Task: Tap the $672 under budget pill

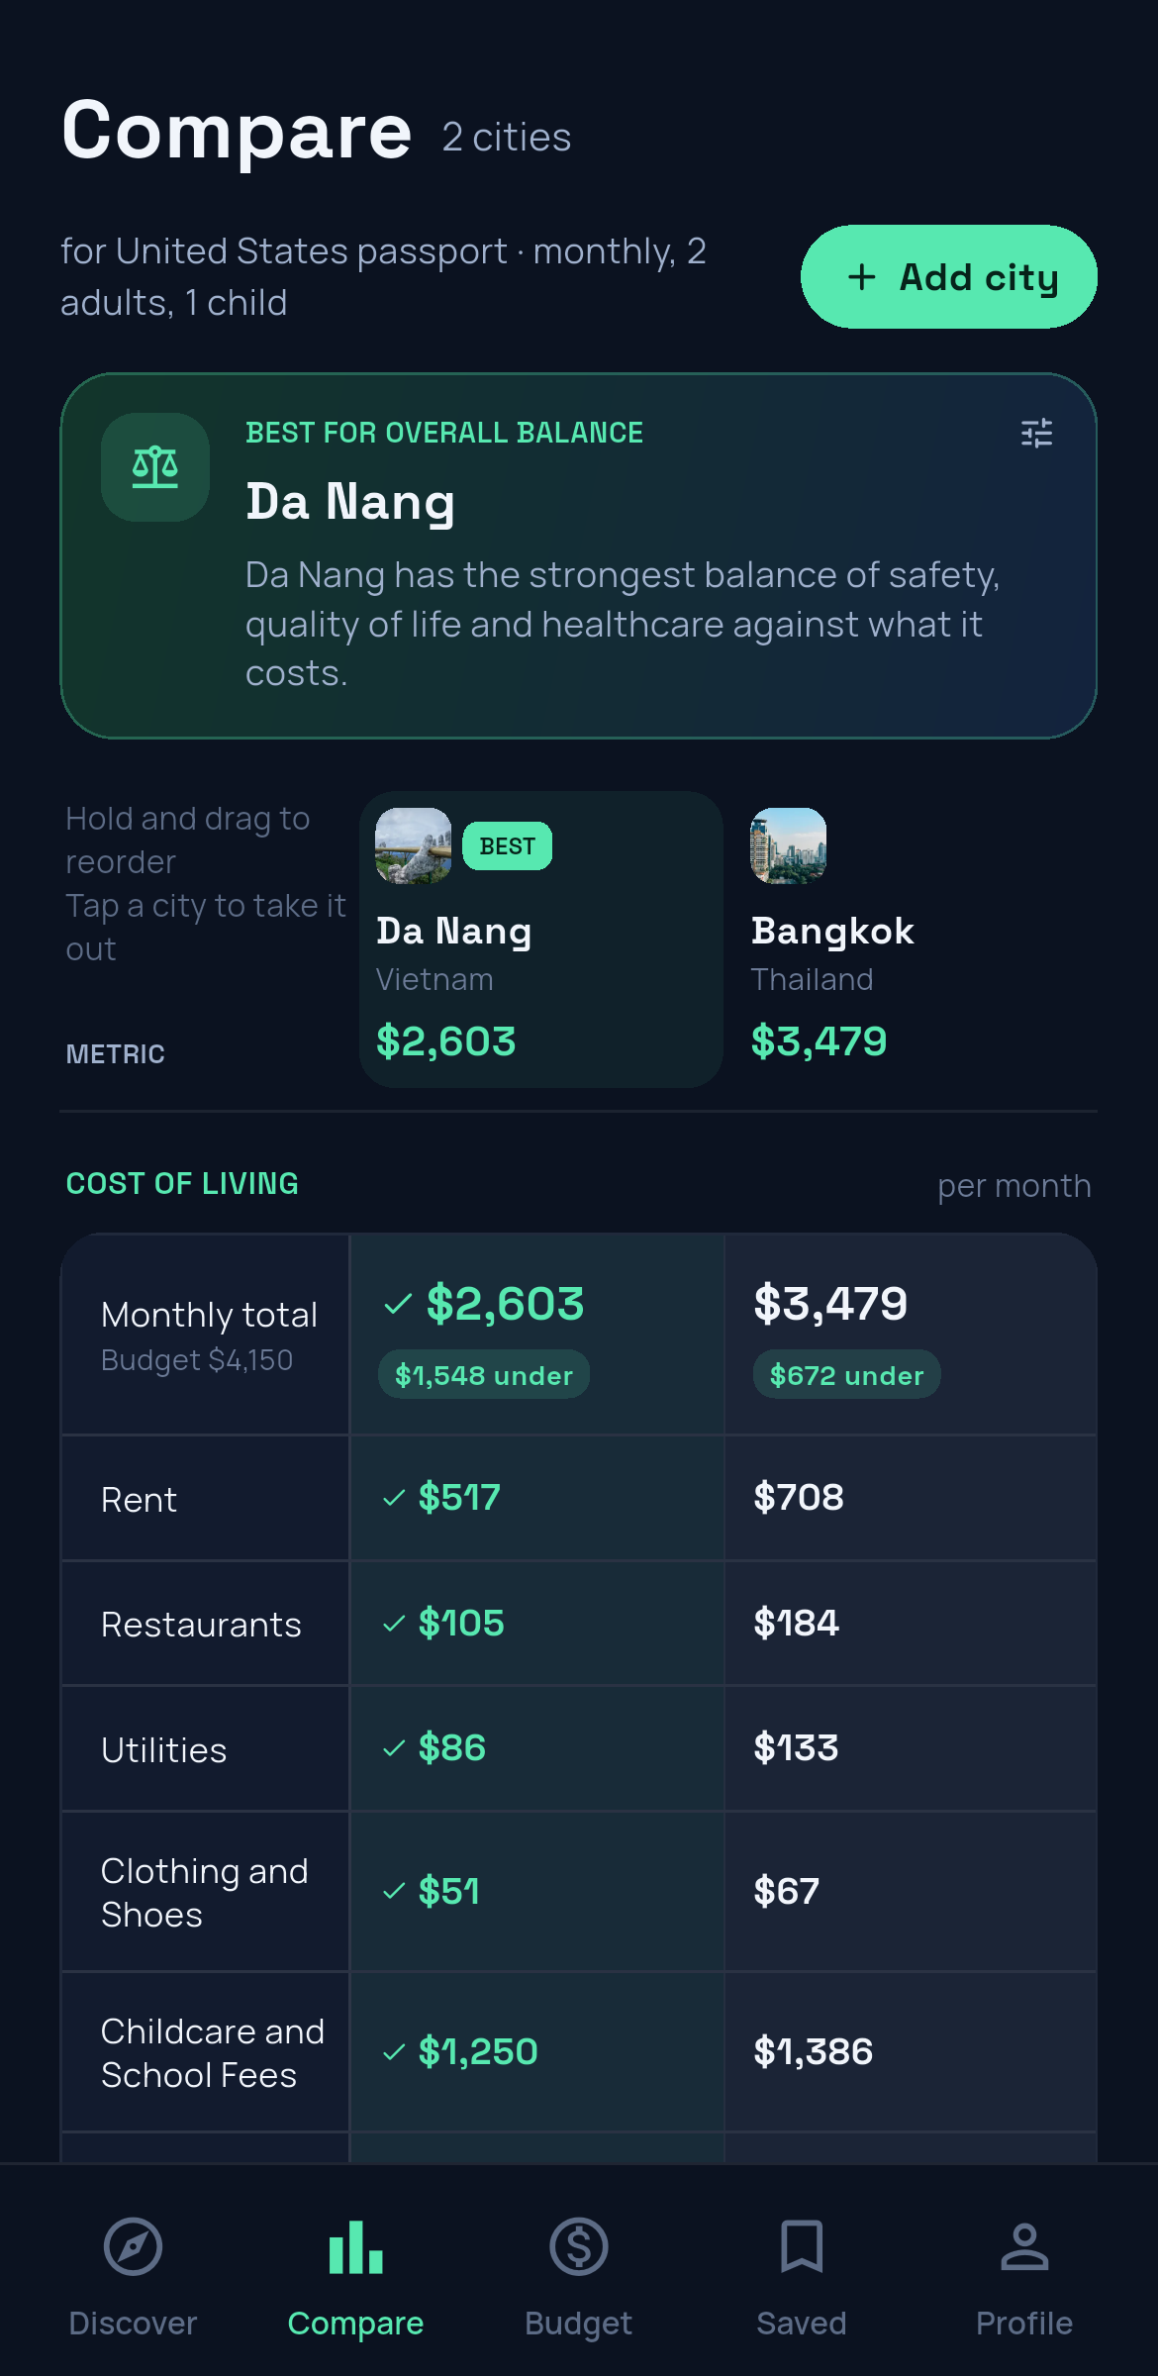Action: click(847, 1375)
